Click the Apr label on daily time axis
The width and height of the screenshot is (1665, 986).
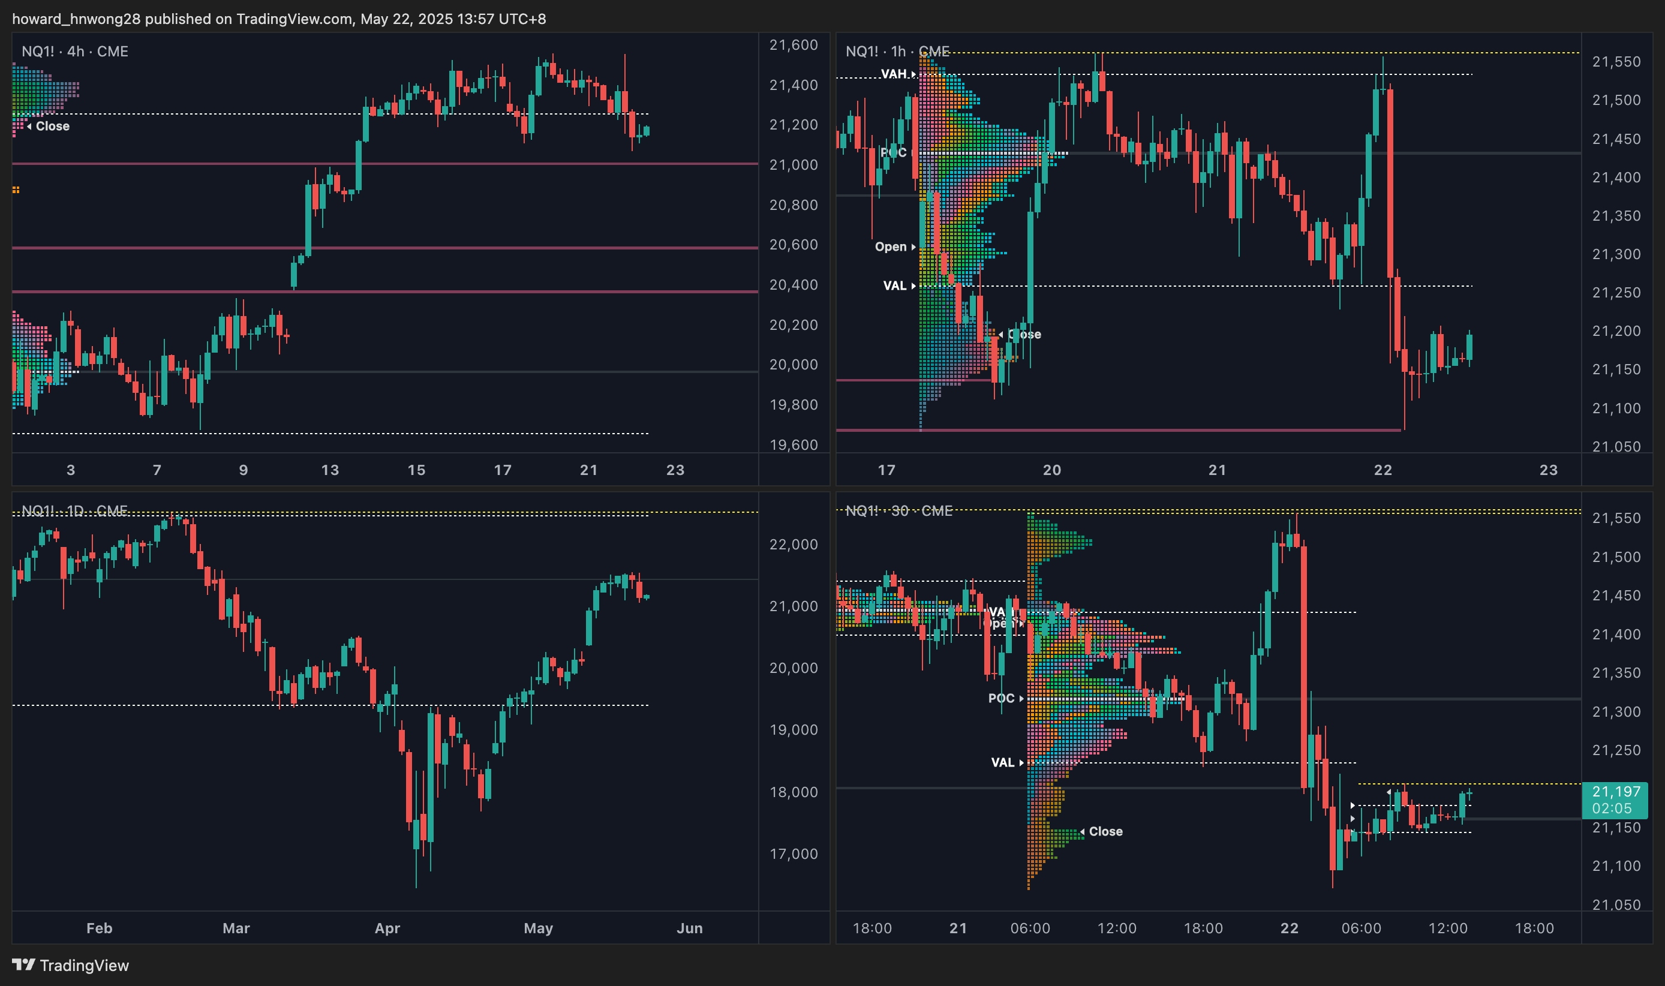(387, 928)
